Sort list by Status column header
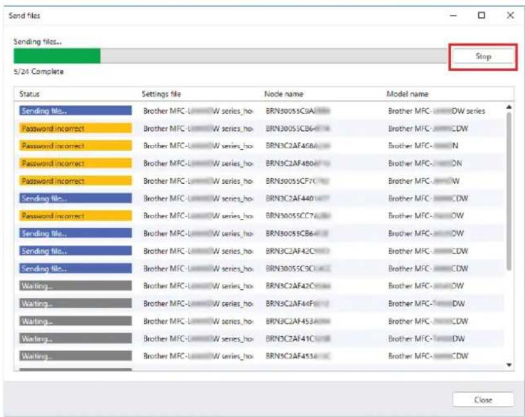The width and height of the screenshot is (525, 417). pos(30,94)
